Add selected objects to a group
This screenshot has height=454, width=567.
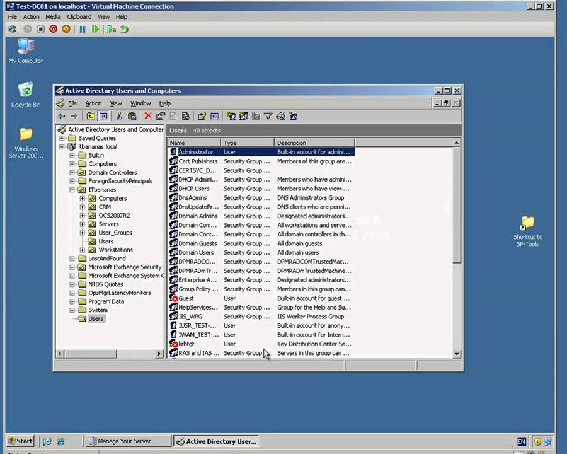[293, 116]
